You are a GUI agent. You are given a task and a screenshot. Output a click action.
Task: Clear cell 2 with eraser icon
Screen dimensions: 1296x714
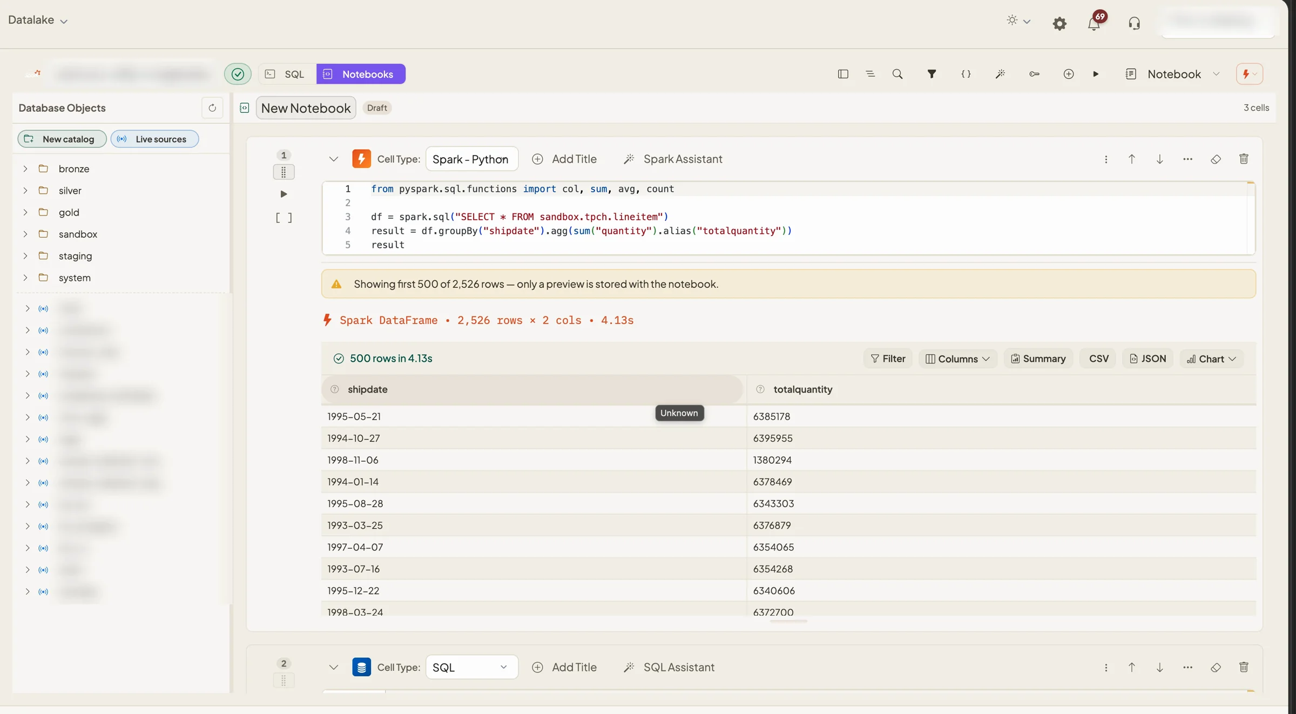point(1216,667)
